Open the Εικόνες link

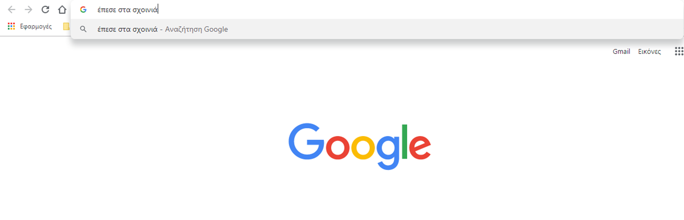[649, 52]
